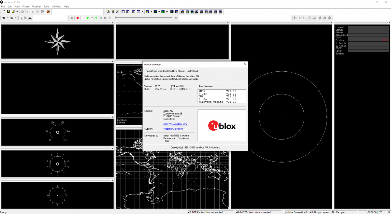Click the Eject file player icon
This screenshot has width=391, height=214.
click(x=71, y=18)
